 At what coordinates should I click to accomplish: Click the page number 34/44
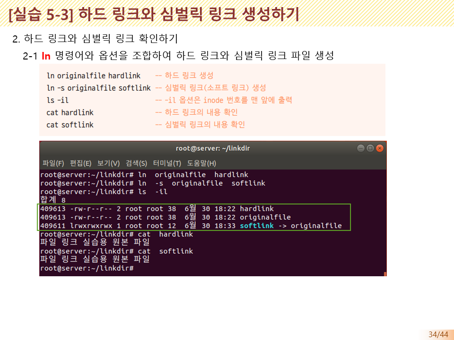437,333
